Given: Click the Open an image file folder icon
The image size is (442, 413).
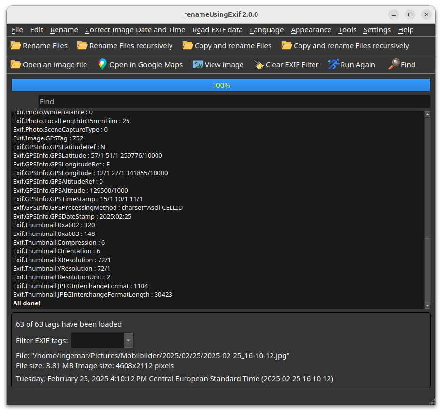Looking at the screenshot, I should (15, 65).
